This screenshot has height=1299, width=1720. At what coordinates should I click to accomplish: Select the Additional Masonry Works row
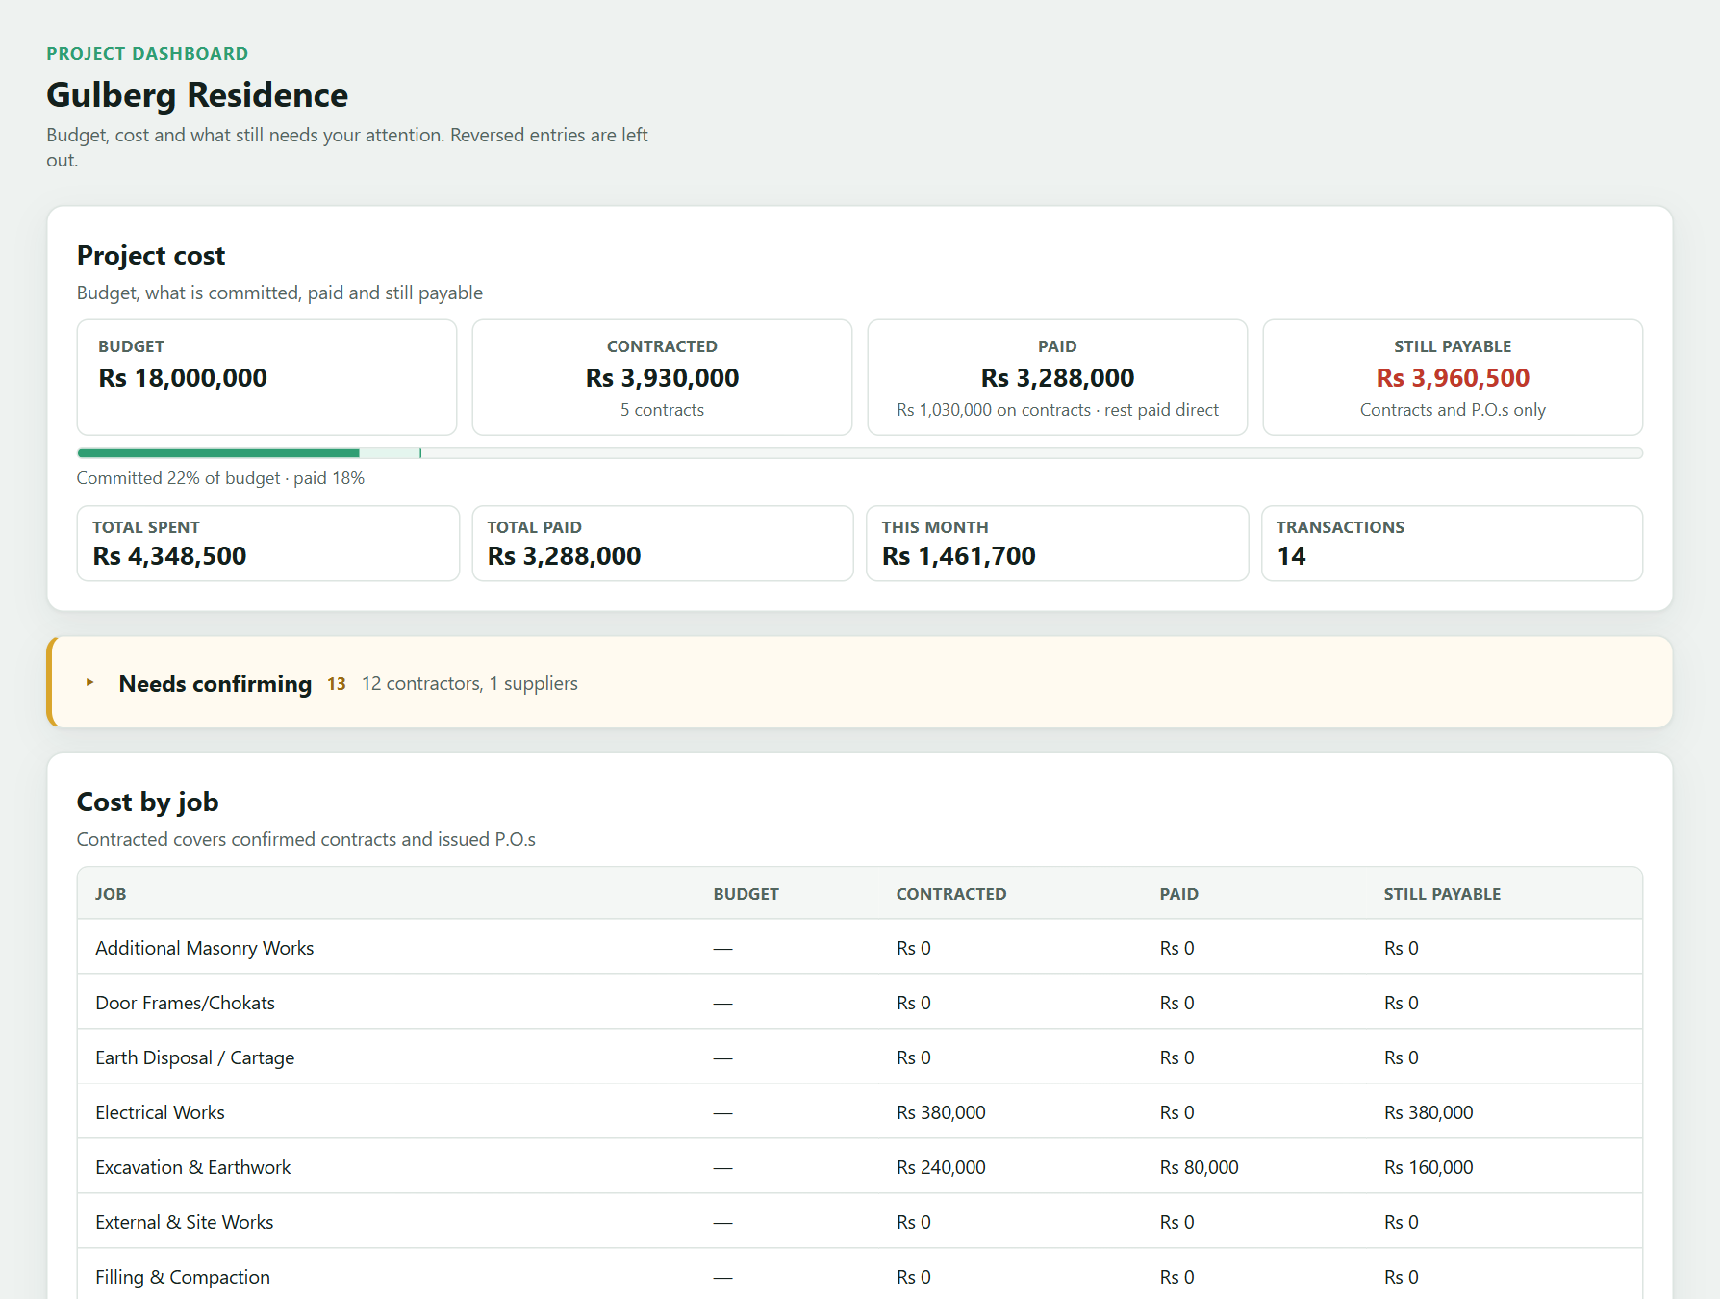859,948
